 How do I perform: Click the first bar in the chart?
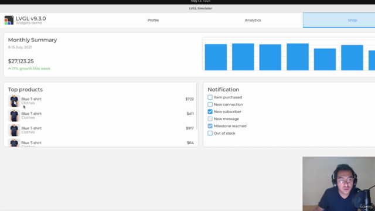pos(216,57)
